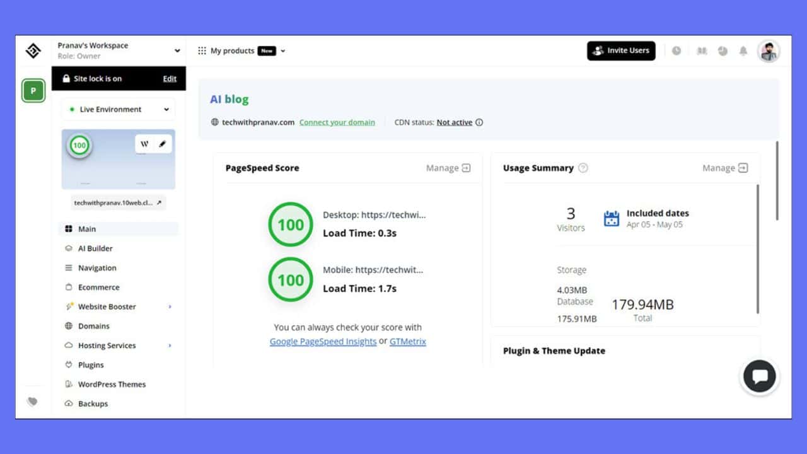This screenshot has height=454, width=807.
Task: Click Edit on the Site lock bar
Action: 170,79
